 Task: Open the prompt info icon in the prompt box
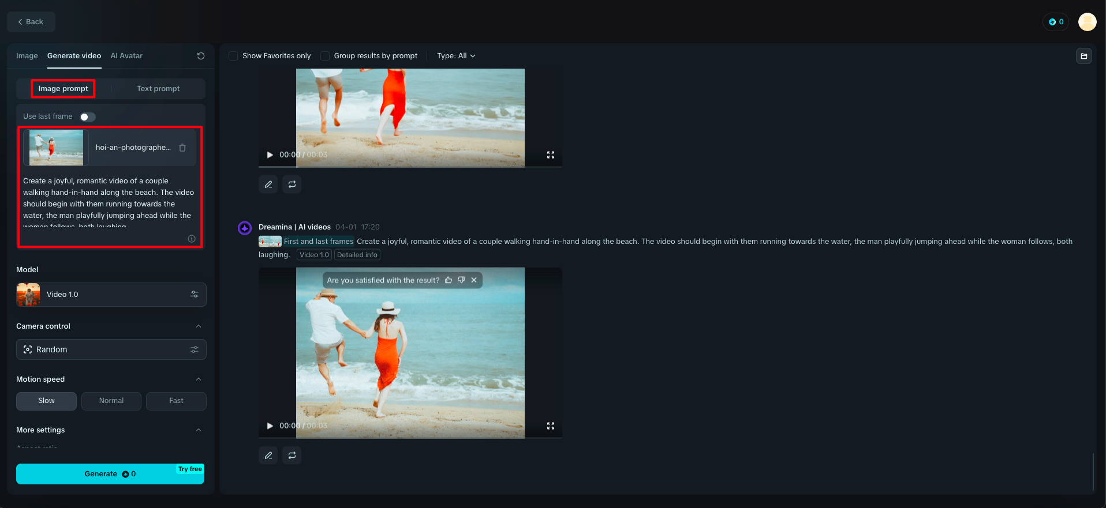(192, 239)
